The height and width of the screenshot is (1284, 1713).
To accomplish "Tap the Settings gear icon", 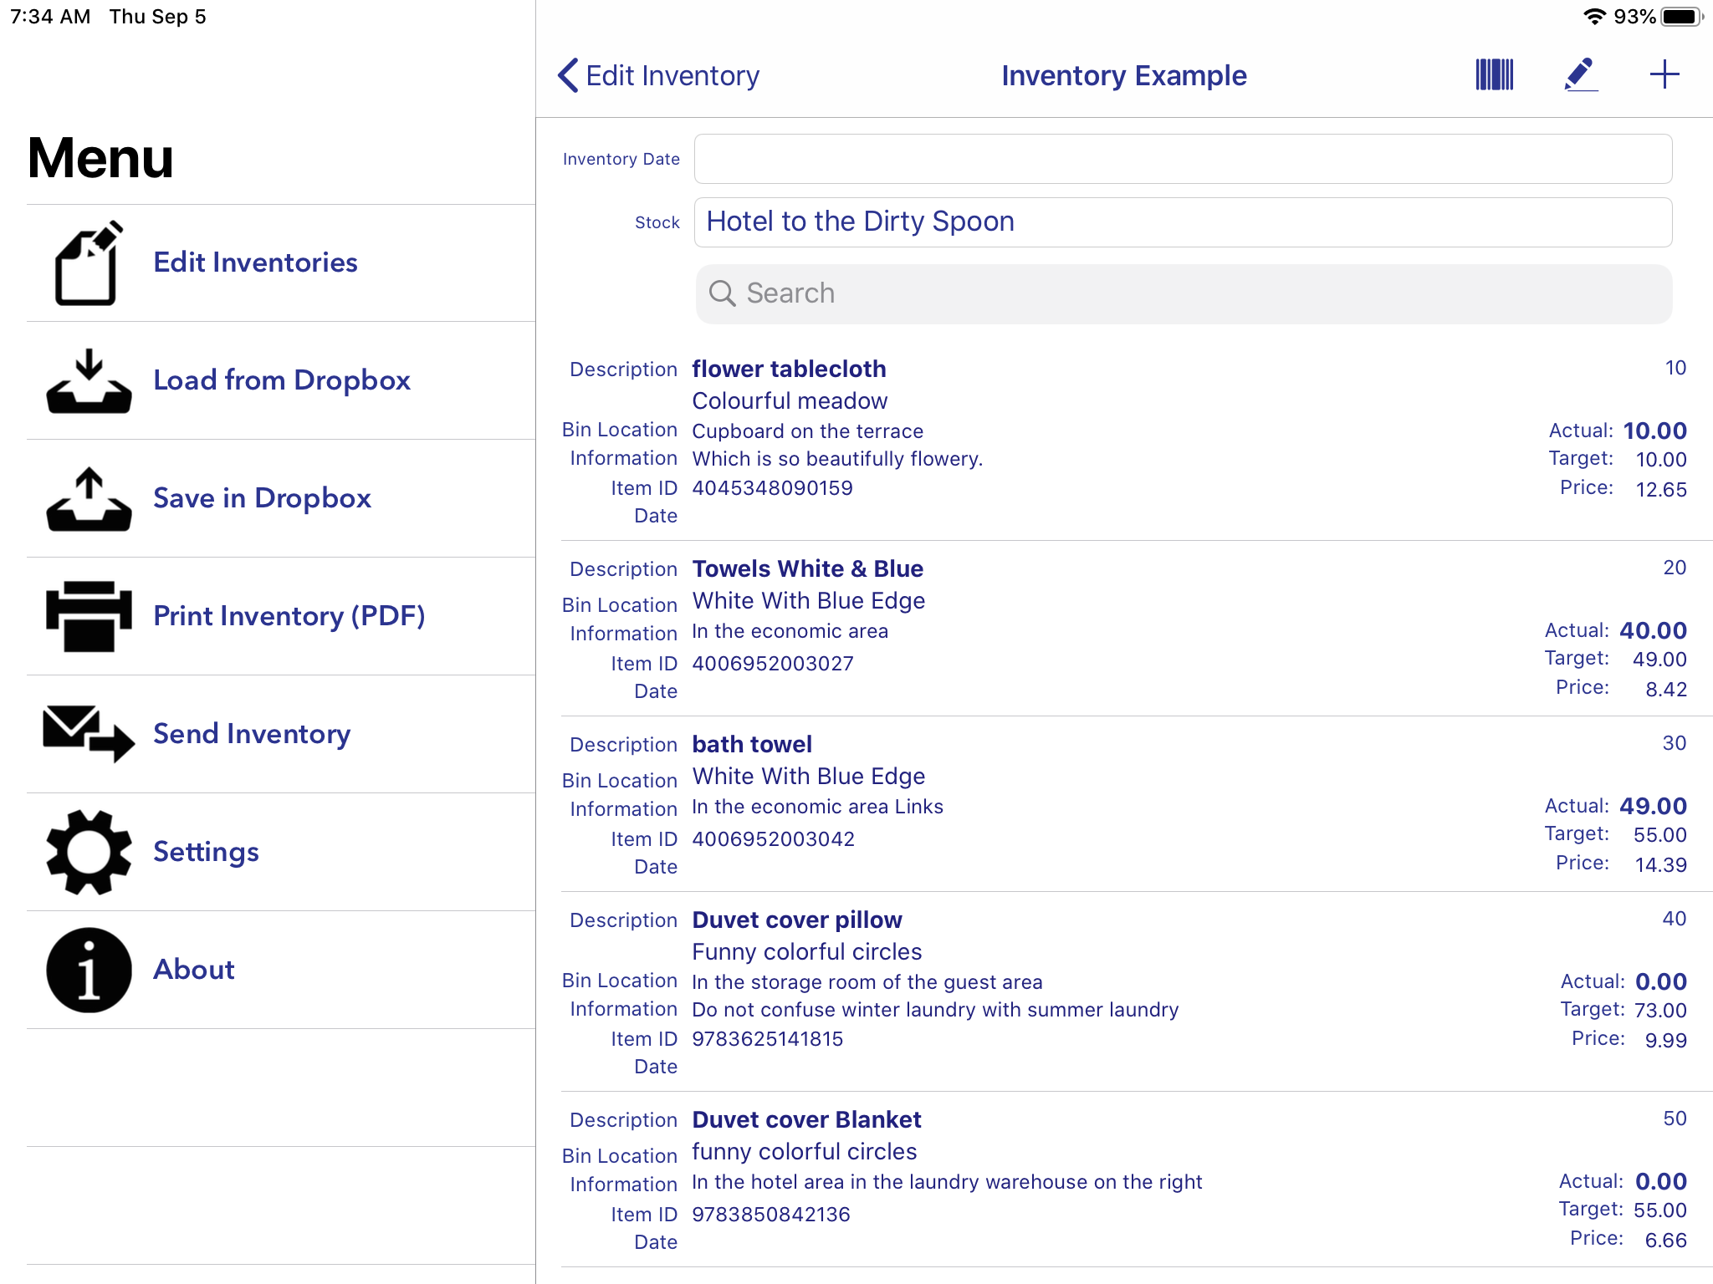I will [x=88, y=852].
